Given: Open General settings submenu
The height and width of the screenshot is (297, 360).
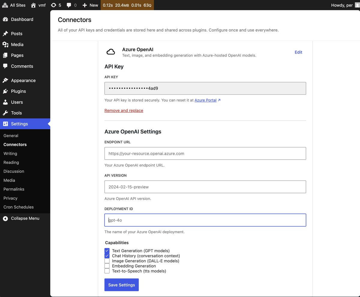Looking at the screenshot, I should coord(11,136).
